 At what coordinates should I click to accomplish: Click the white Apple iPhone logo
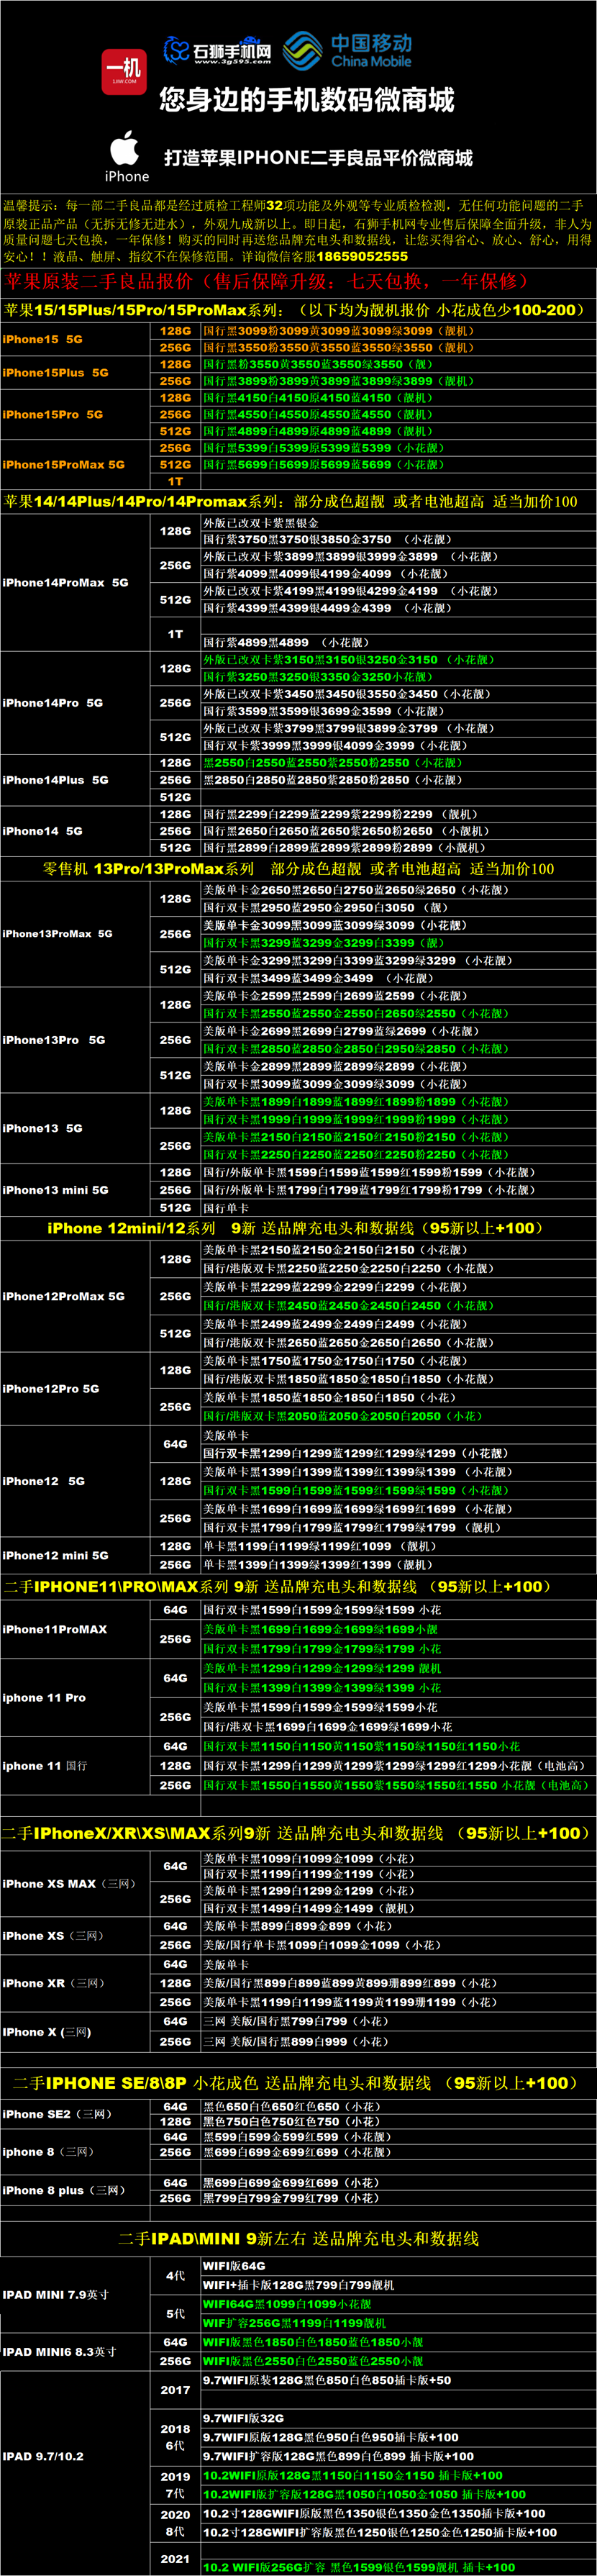coord(126,156)
